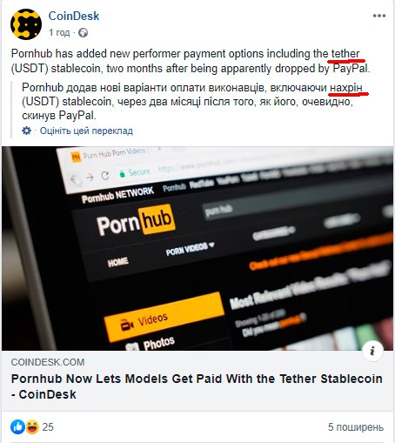Image resolution: width=395 pixels, height=443 pixels.
Task: Open the Pornhub article preview image
Action: (x=197, y=249)
